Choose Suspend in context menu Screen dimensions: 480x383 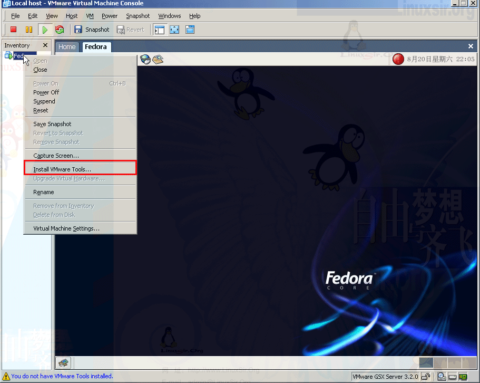[80, 101]
